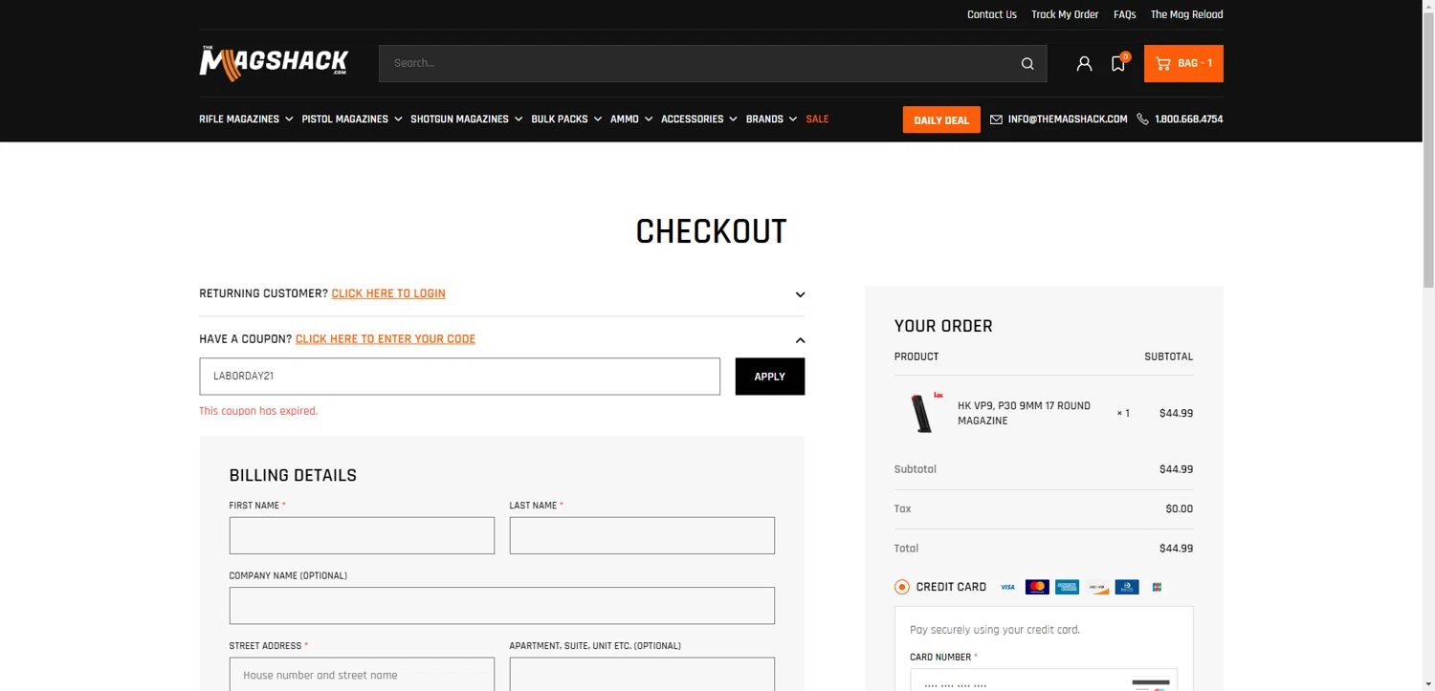Click 'Click here to enter your code' link

(x=386, y=339)
